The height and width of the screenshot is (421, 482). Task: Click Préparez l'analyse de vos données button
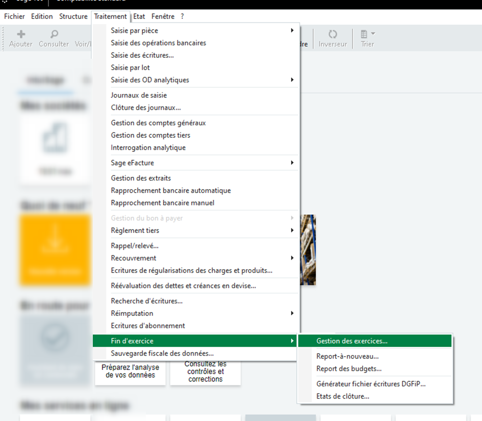point(130,371)
